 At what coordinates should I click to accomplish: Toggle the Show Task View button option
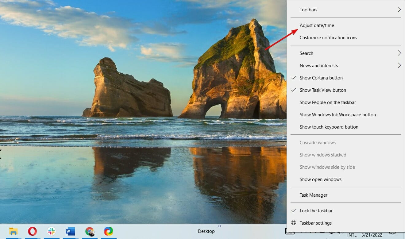(x=346, y=90)
